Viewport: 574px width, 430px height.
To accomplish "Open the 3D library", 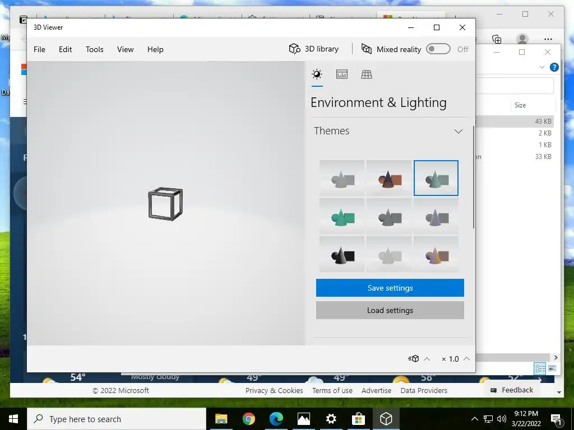I will click(x=314, y=49).
